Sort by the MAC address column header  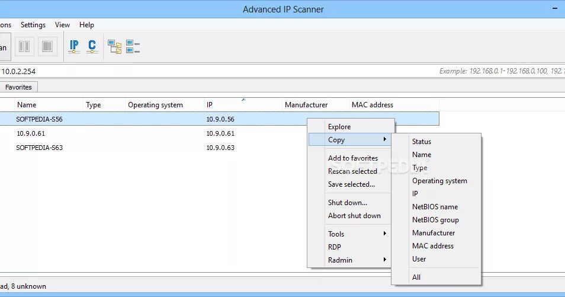click(x=394, y=105)
